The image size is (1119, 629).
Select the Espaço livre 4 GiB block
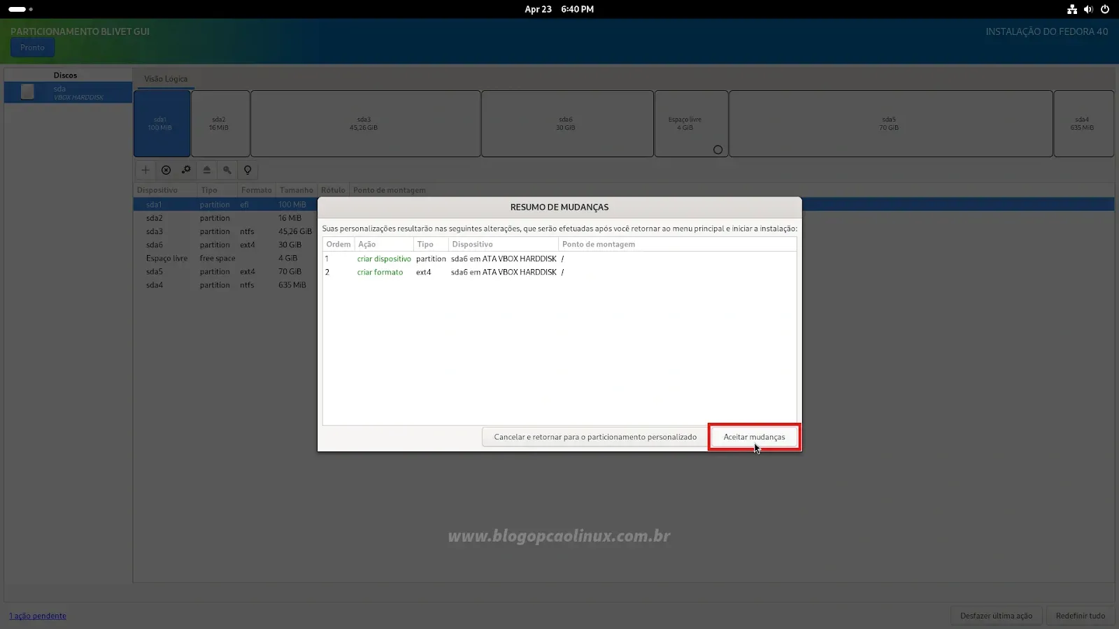pyautogui.click(x=691, y=124)
